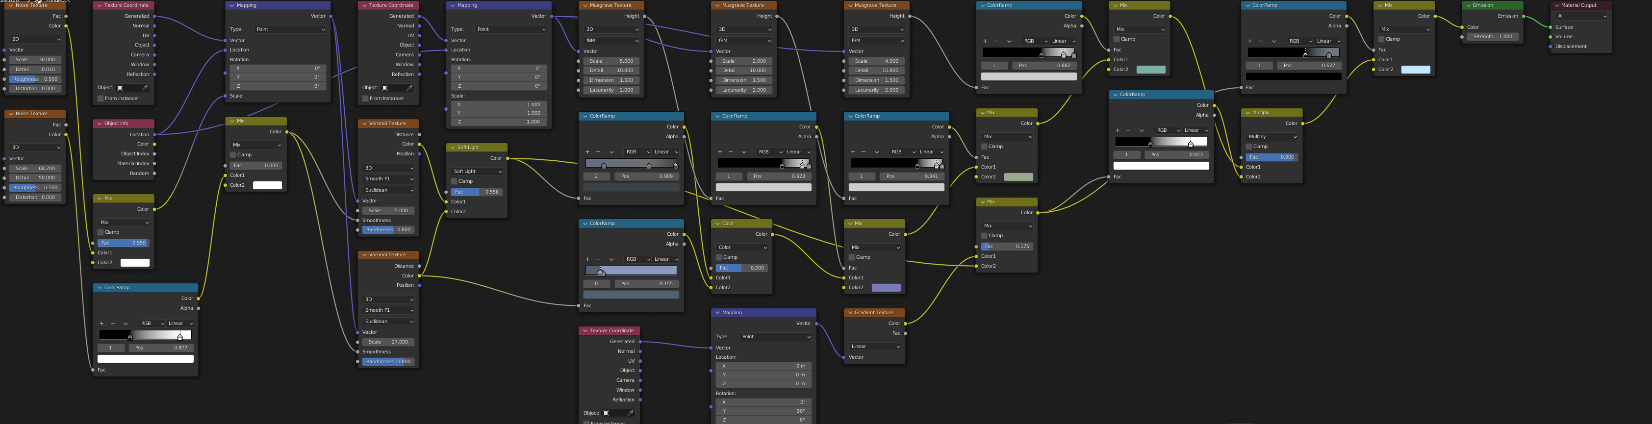
Task: Add a stop in the ColorRamp with Pos 0.989
Action: click(x=587, y=152)
